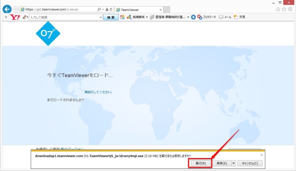This screenshot has width=296, height=171.
Task: Open ブックマーク bookmarks
Action: click(x=207, y=17)
